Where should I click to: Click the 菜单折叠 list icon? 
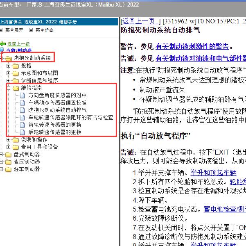click(x=31, y=30)
